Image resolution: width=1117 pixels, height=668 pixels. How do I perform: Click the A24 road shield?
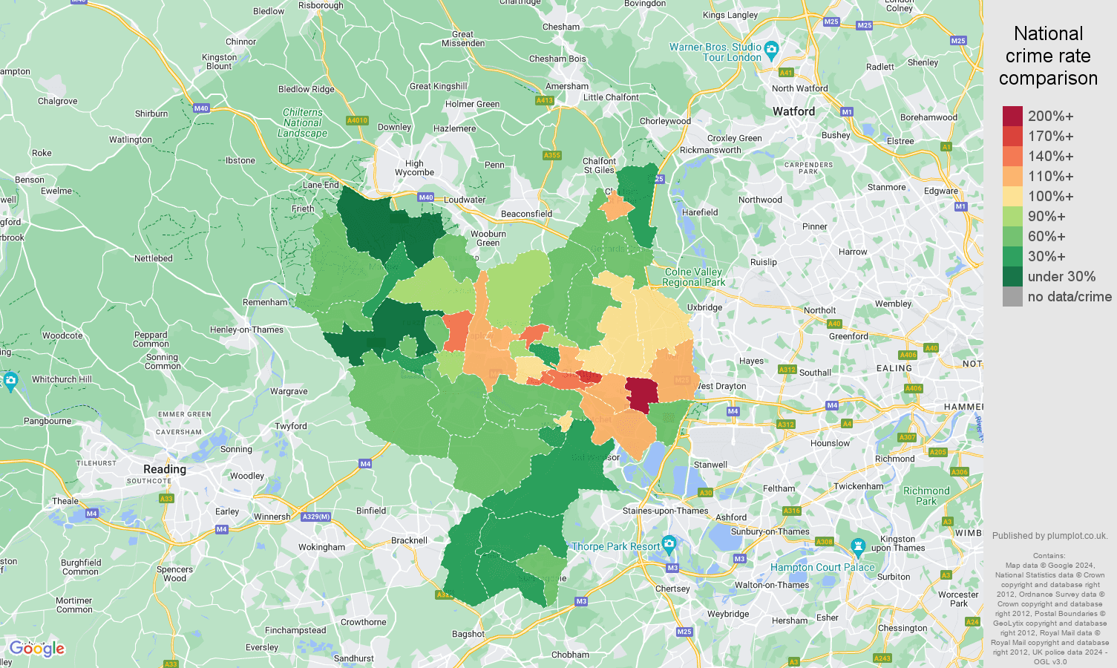point(973,622)
